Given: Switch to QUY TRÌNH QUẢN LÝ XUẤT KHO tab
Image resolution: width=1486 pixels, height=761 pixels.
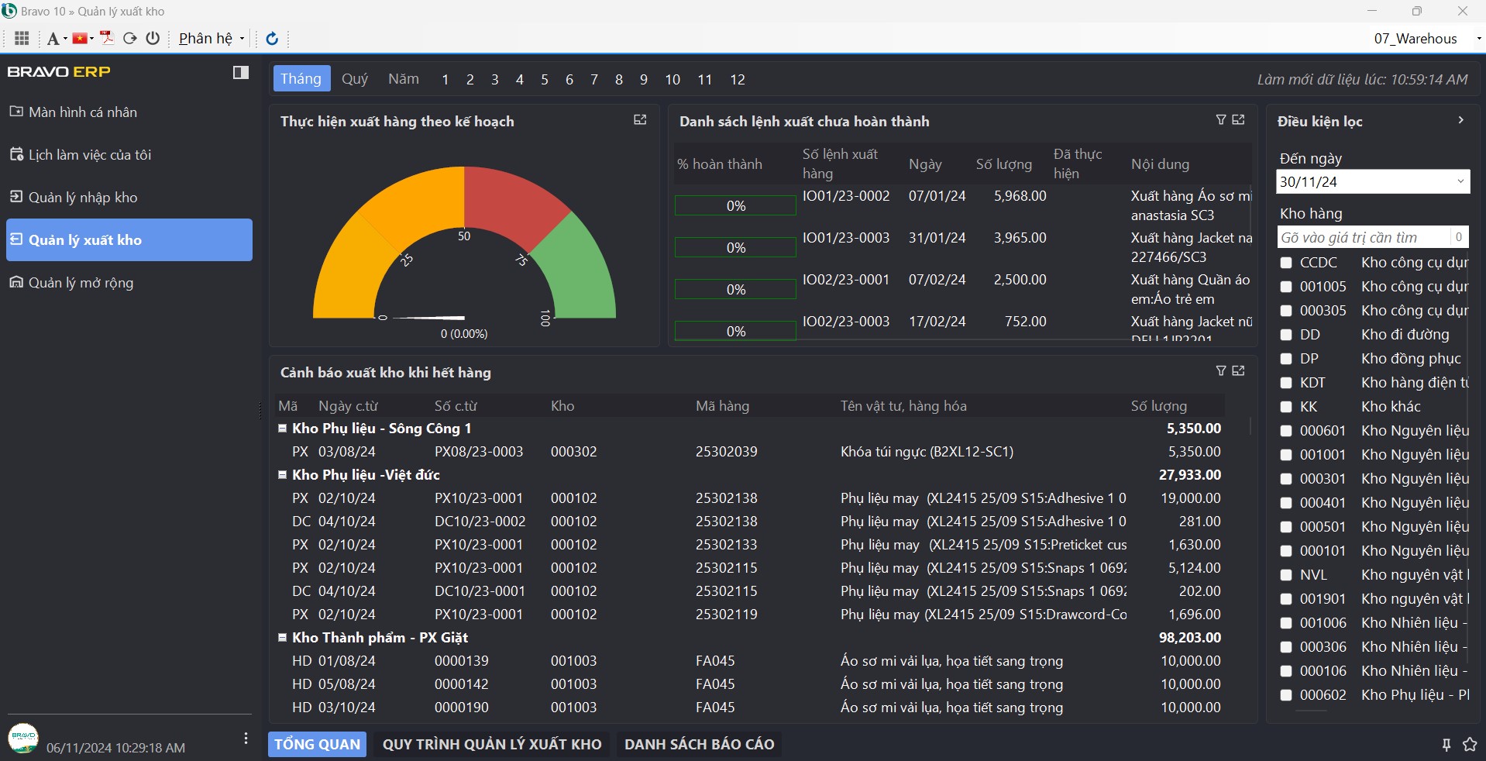Looking at the screenshot, I should coord(492,745).
